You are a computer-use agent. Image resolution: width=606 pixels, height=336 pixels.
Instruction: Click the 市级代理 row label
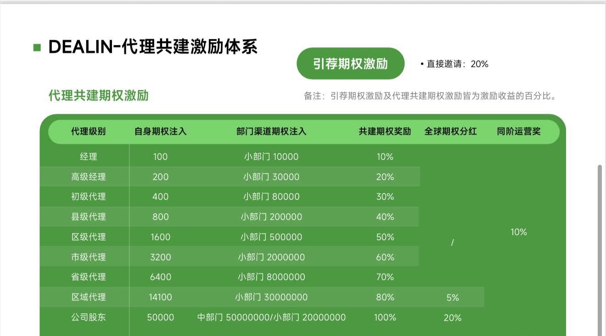(x=89, y=257)
